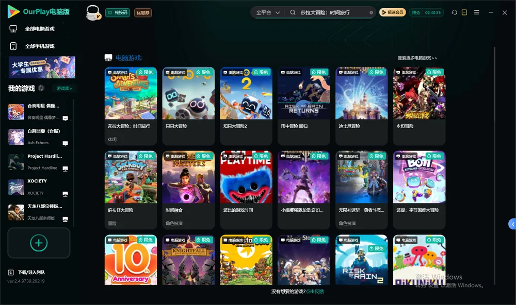Open the 麻布仔大冒险 Sackboy card
The width and height of the screenshot is (516, 305).
131,190
